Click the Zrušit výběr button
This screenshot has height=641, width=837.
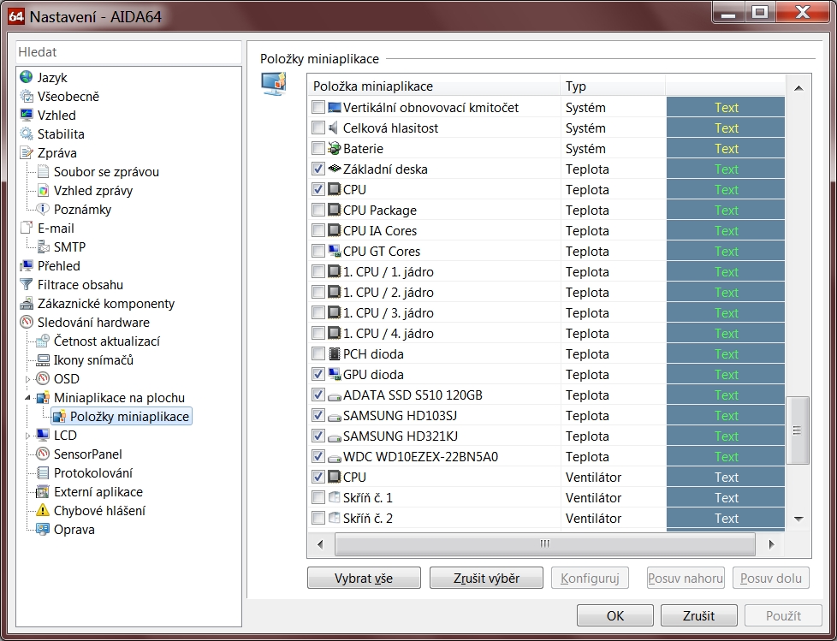(x=486, y=578)
